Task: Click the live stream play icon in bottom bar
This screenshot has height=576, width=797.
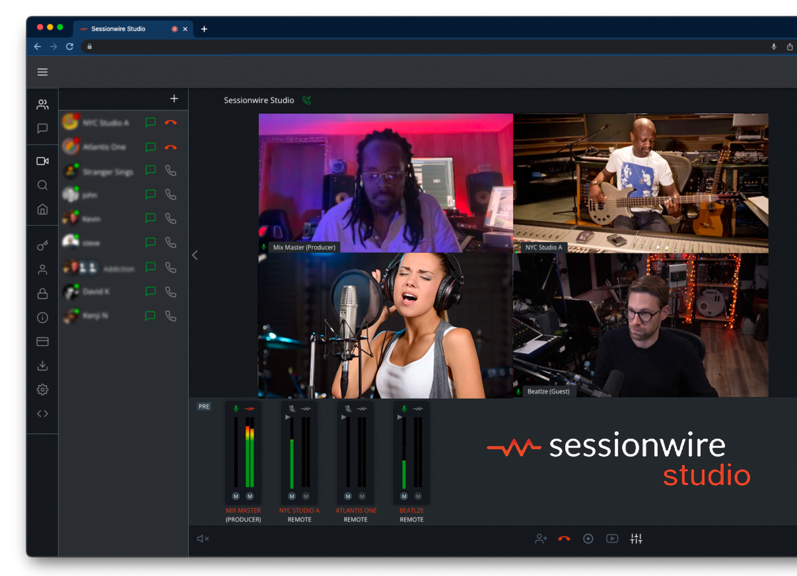Action: pos(612,539)
